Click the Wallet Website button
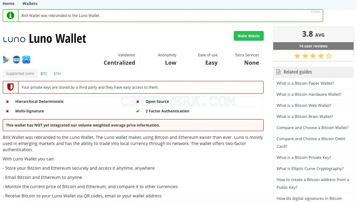Screen dimensions: 357x202 pos(249,36)
